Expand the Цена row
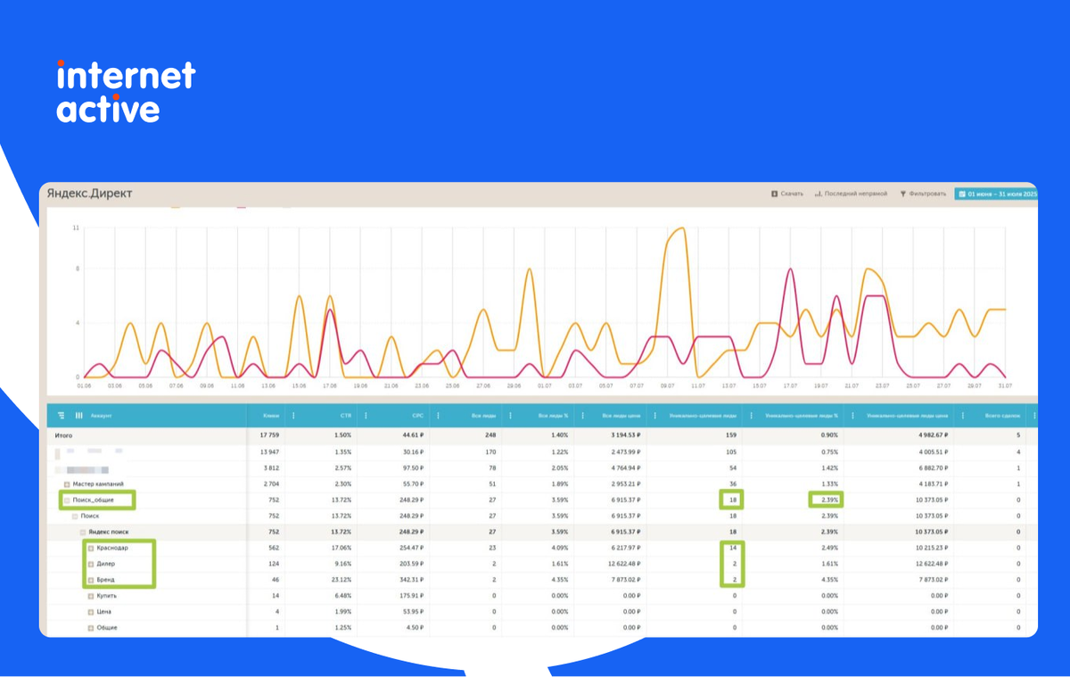 tap(91, 612)
